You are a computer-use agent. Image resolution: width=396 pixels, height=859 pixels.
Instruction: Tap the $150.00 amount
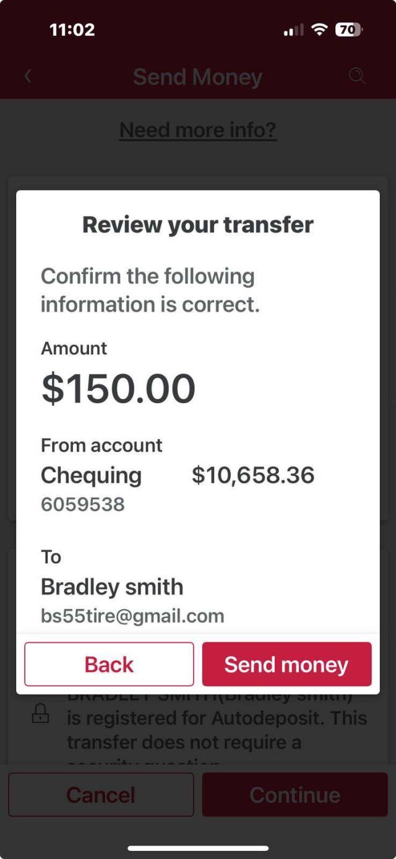pyautogui.click(x=118, y=389)
